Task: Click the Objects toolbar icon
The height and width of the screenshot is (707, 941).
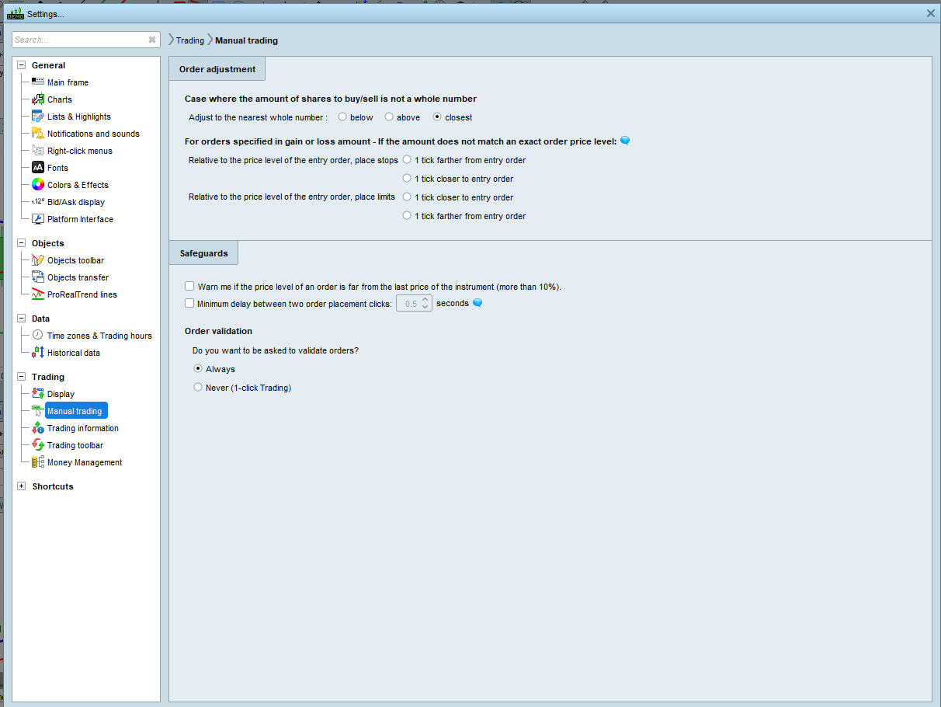Action: tap(38, 260)
